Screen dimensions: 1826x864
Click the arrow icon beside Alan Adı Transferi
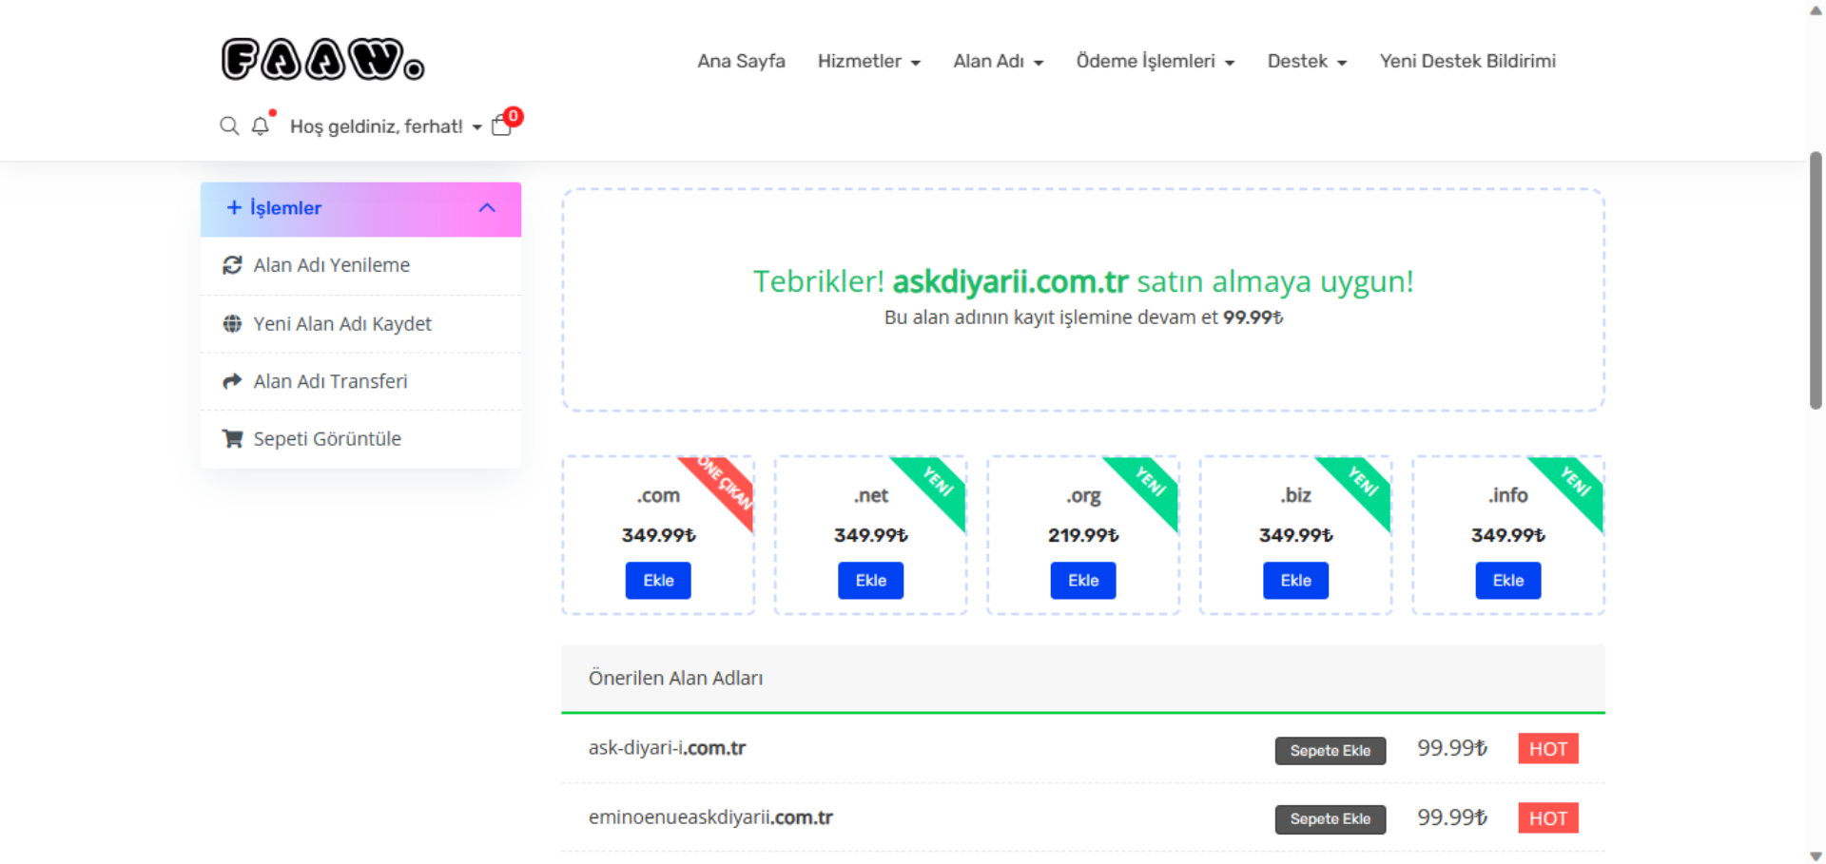(232, 381)
